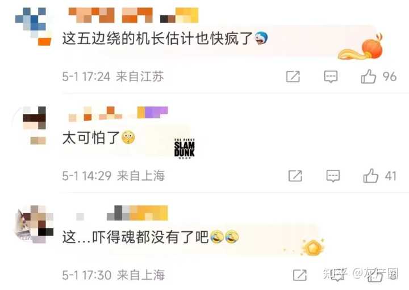This screenshot has height=290, width=409.
Task: Forward the 太可怕了 comment
Action: pos(295,176)
